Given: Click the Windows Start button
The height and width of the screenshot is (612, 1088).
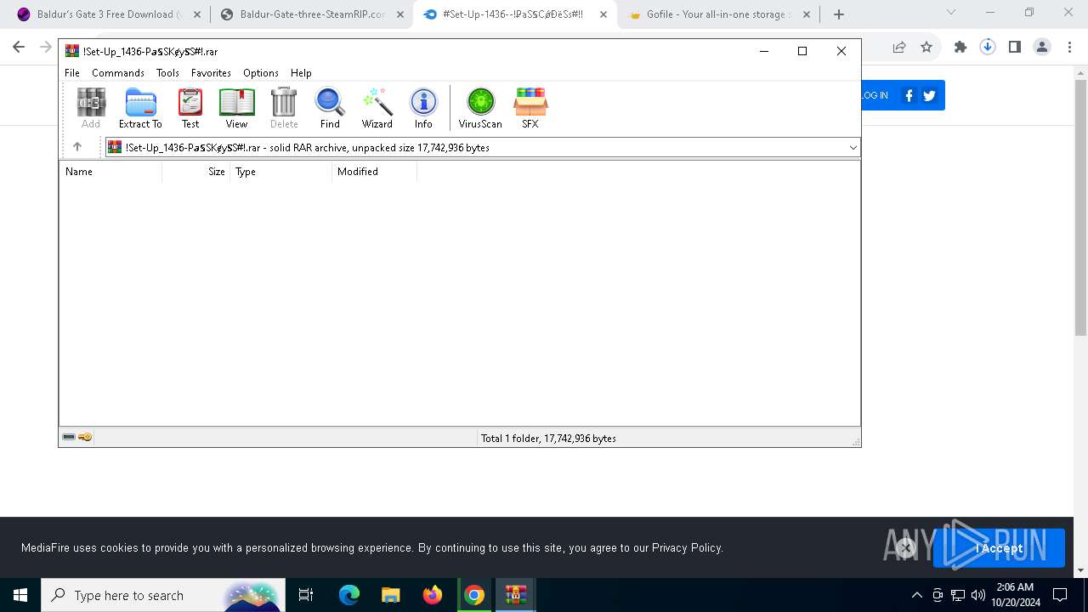Looking at the screenshot, I should (x=20, y=595).
